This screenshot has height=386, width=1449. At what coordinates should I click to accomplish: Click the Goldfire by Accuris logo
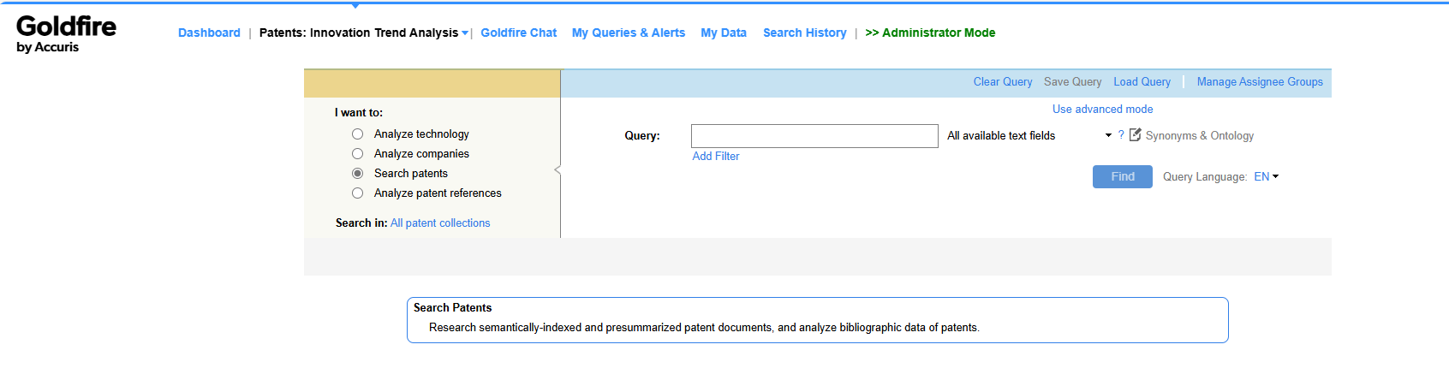point(66,34)
